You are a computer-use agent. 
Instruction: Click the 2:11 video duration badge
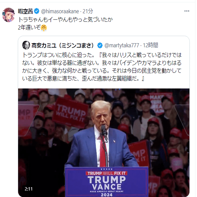(29, 189)
